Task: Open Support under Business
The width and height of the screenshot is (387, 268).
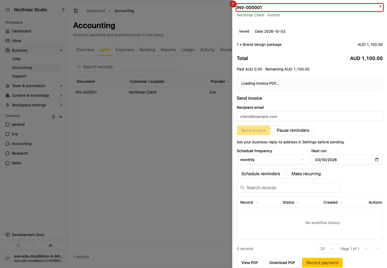Action: 34,76
